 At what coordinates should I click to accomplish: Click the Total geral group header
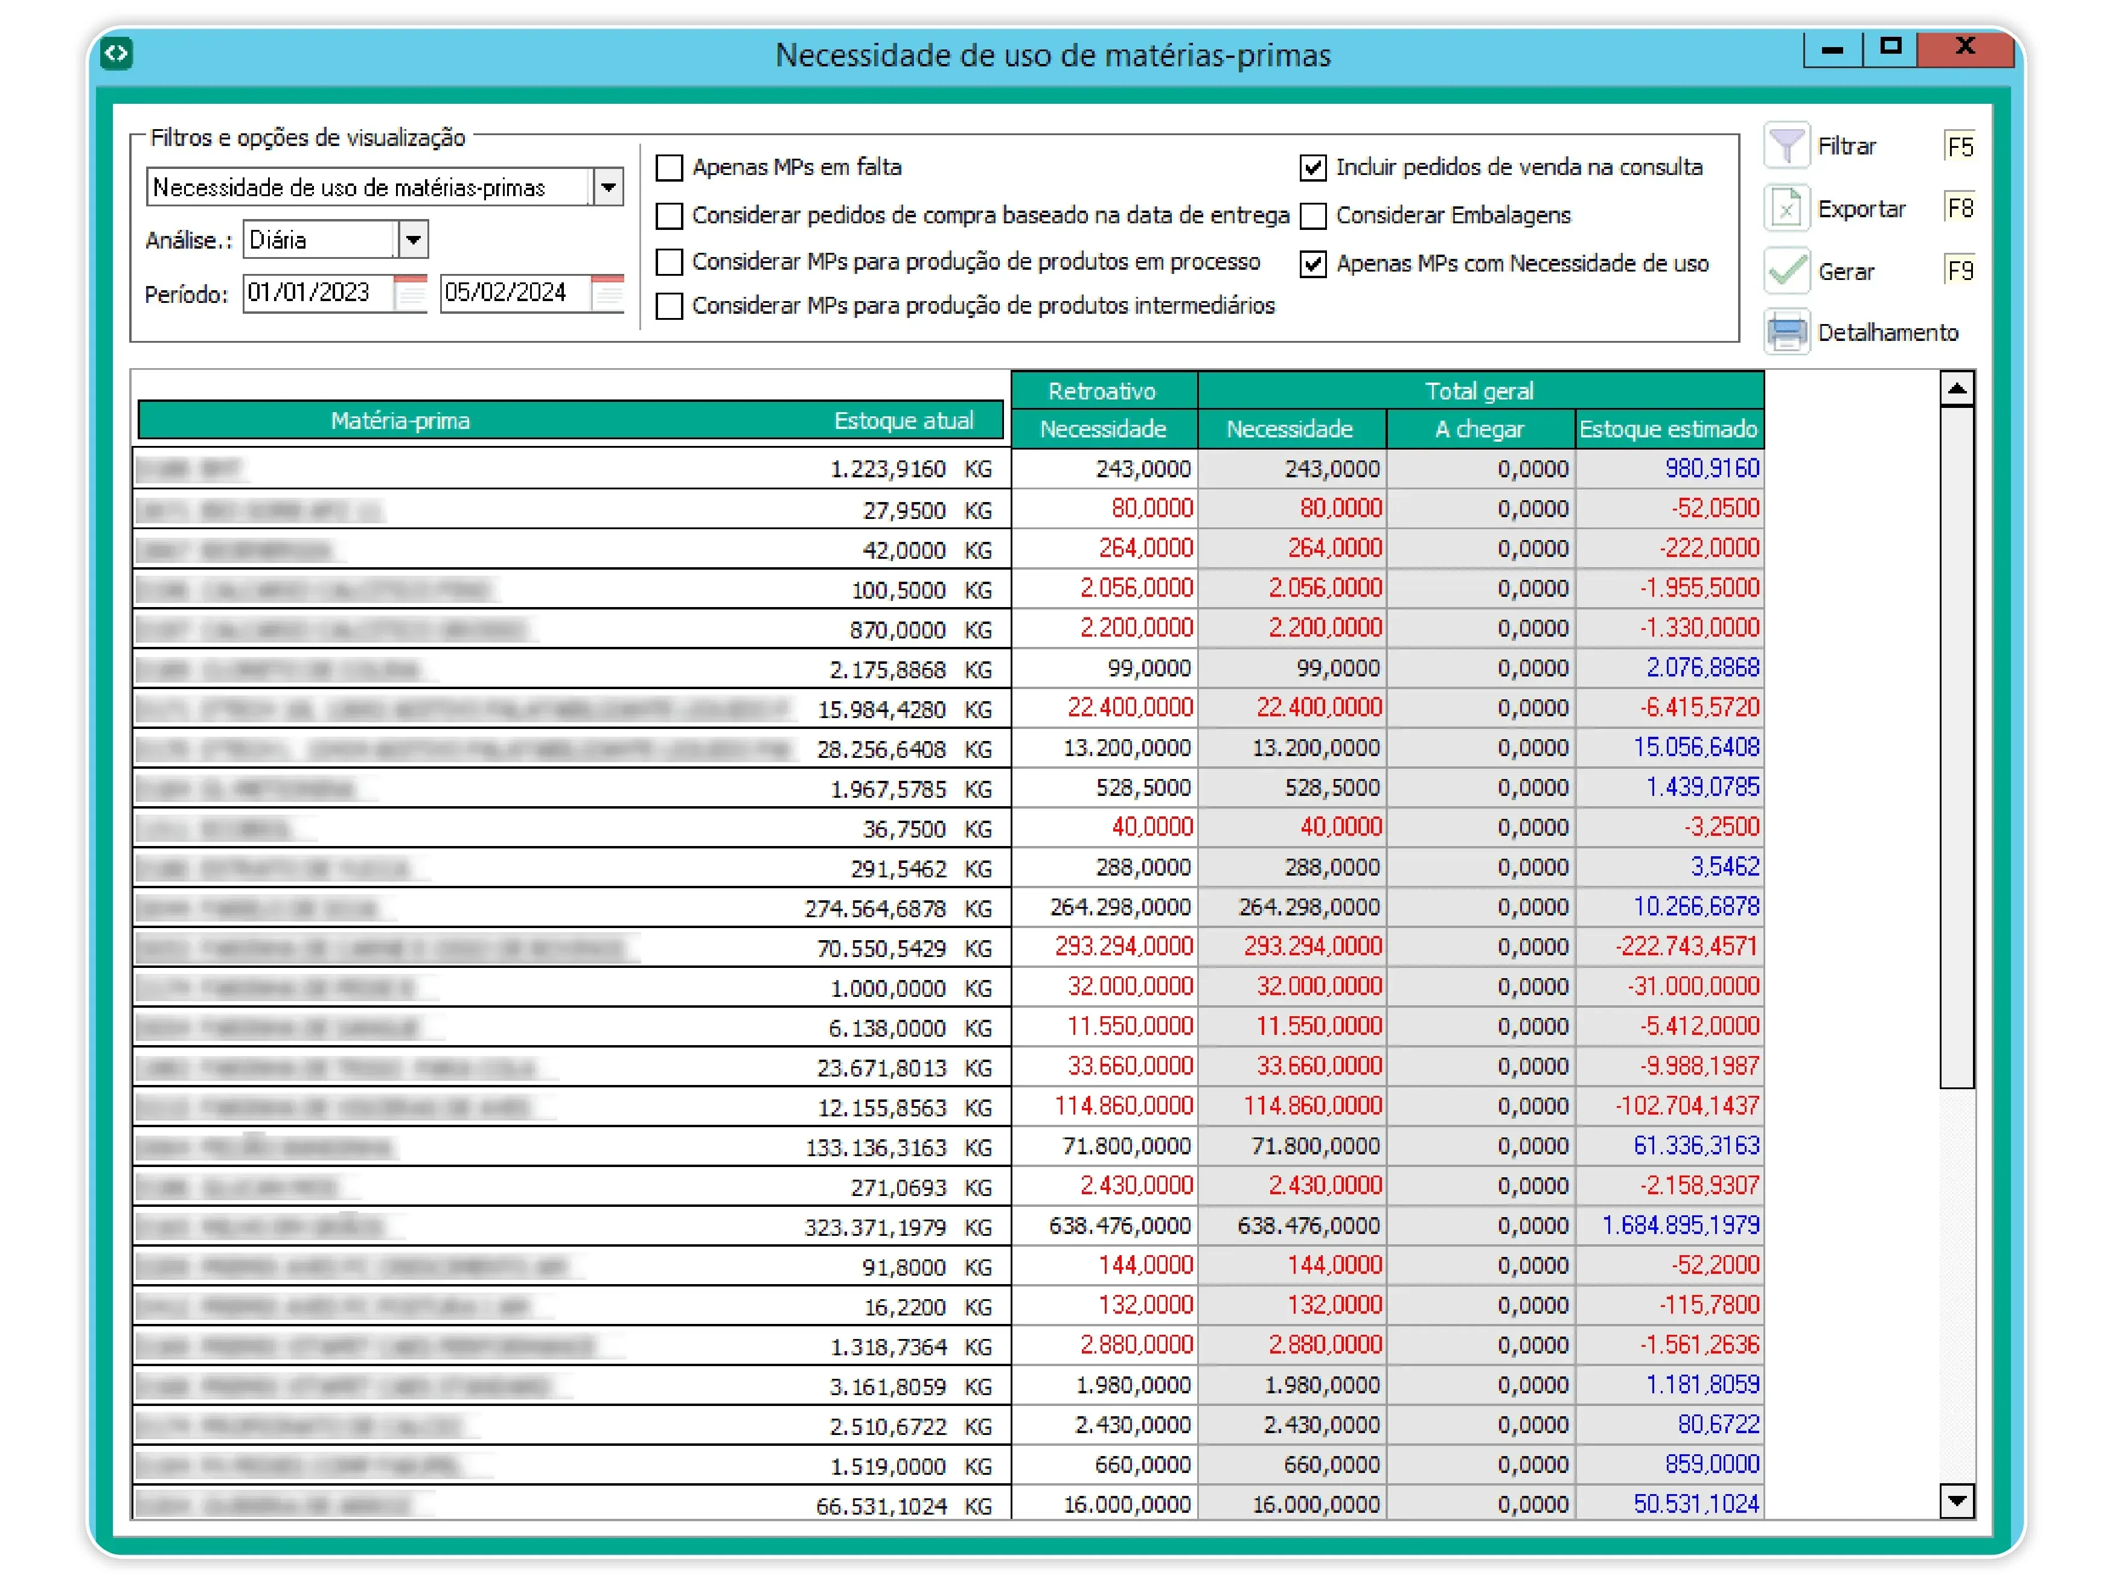[1480, 390]
